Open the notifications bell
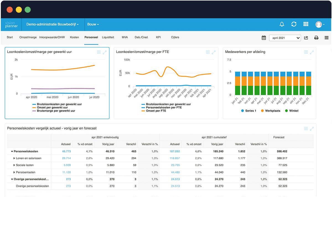Viewport: 332px width, 249px height. point(282,24)
